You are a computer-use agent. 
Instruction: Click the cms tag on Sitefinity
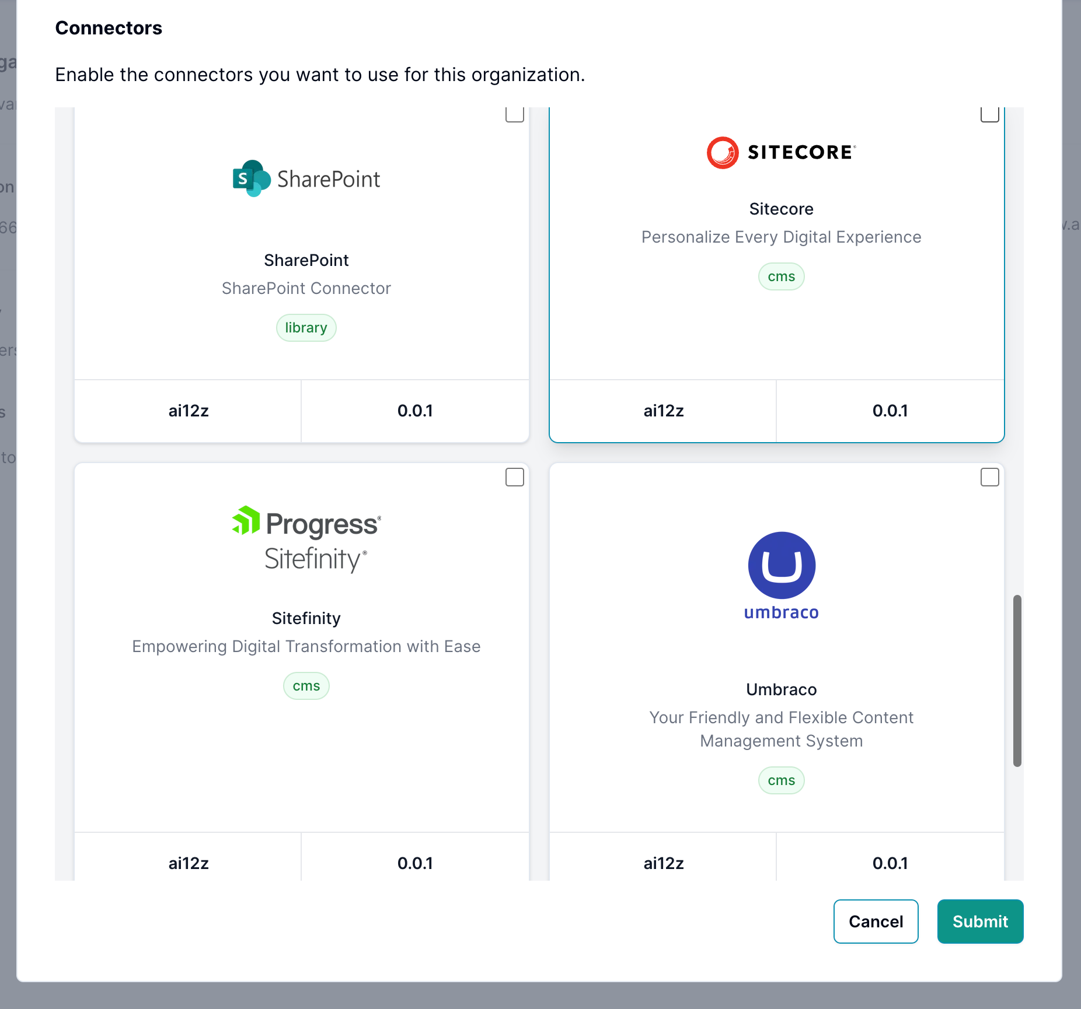click(x=306, y=686)
